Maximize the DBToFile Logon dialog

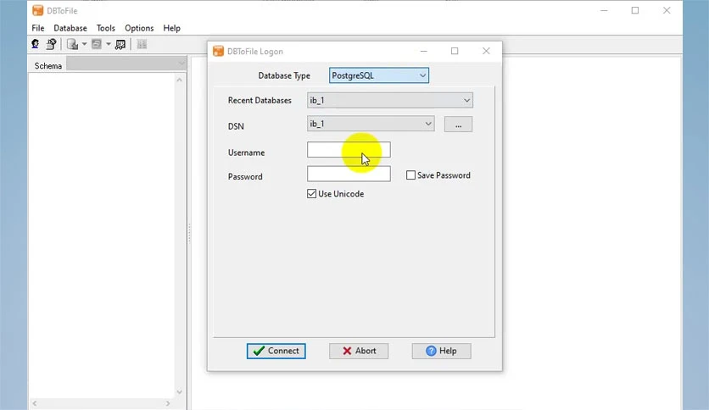pyautogui.click(x=455, y=51)
